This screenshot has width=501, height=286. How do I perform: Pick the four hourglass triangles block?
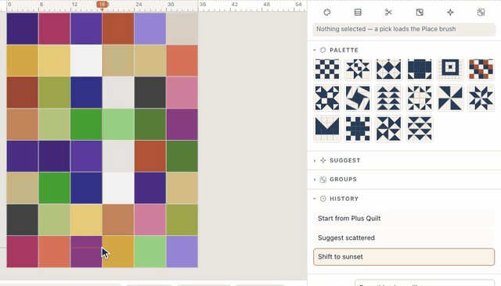point(388,129)
